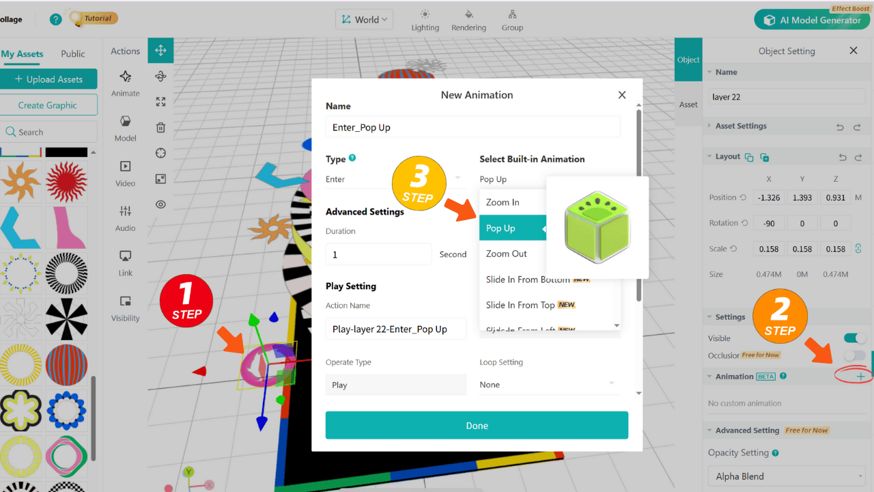Select the Link action icon

(x=125, y=258)
